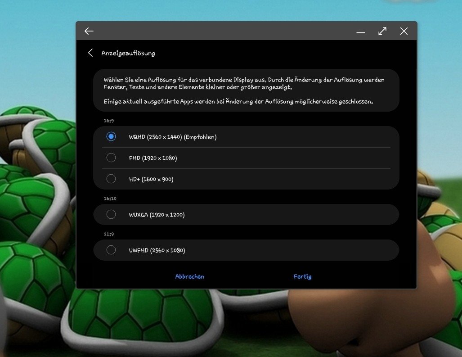
Task: Click the UWFHD (2560 x 1080) label text
Action: [x=157, y=250]
